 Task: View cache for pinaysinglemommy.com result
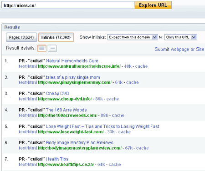click(x=133, y=82)
